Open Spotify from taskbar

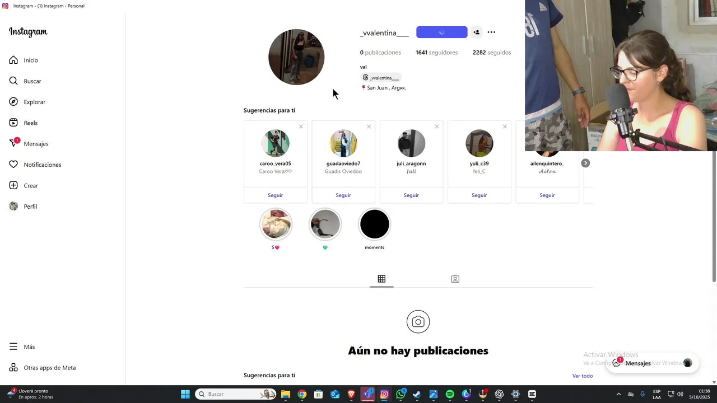450,394
